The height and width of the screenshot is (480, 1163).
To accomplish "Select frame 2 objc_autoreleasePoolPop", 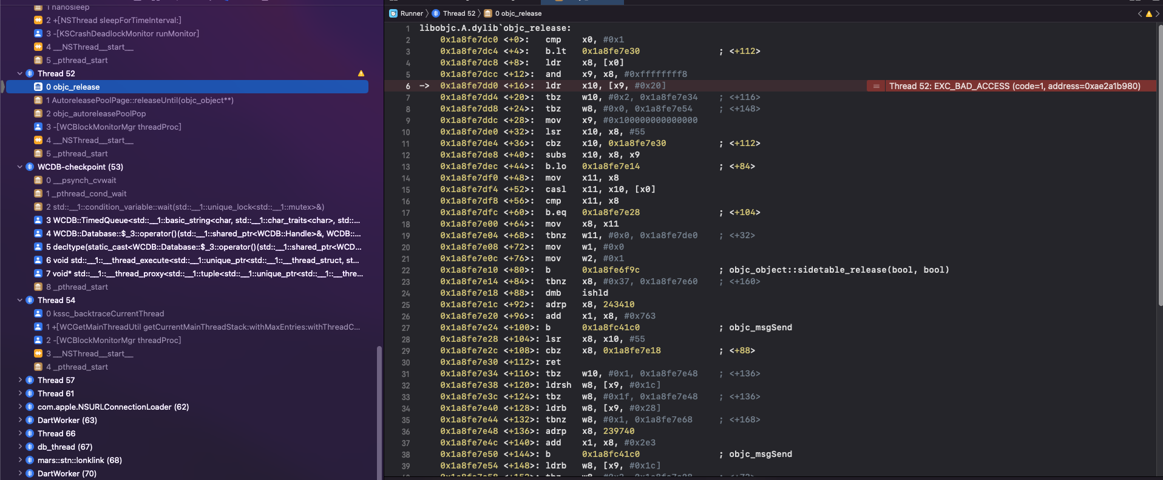I will [x=96, y=113].
